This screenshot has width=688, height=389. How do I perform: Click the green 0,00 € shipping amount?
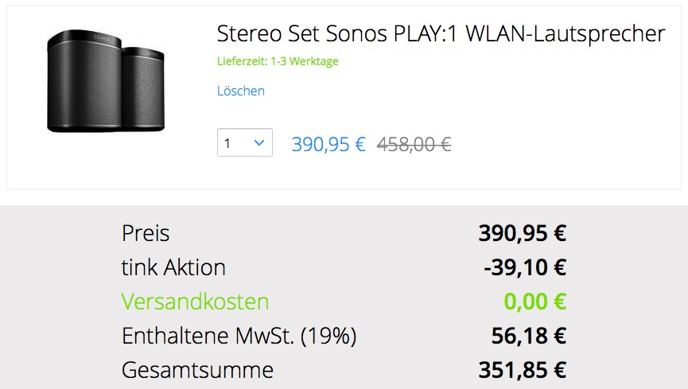[x=534, y=301]
